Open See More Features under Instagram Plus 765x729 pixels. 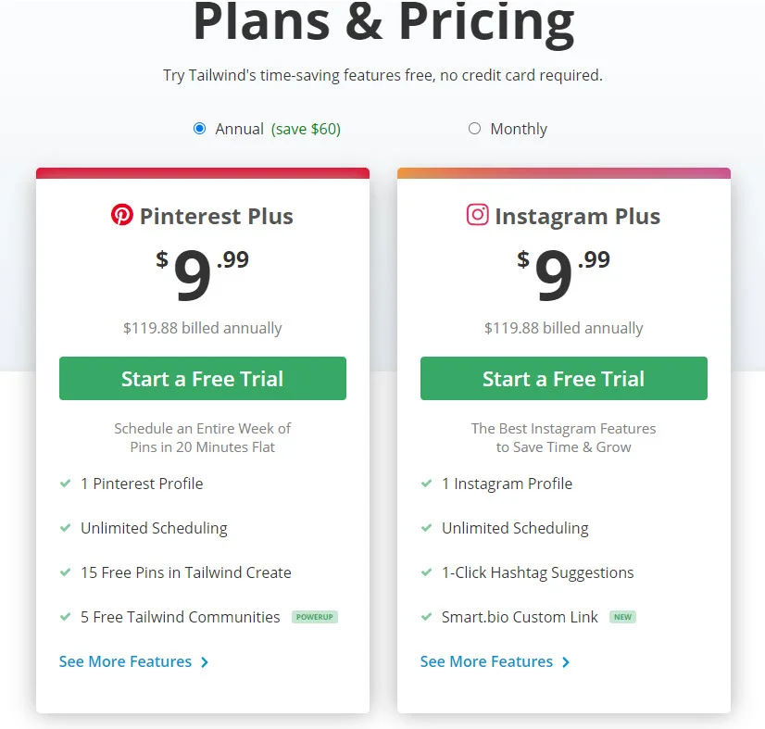coord(486,661)
